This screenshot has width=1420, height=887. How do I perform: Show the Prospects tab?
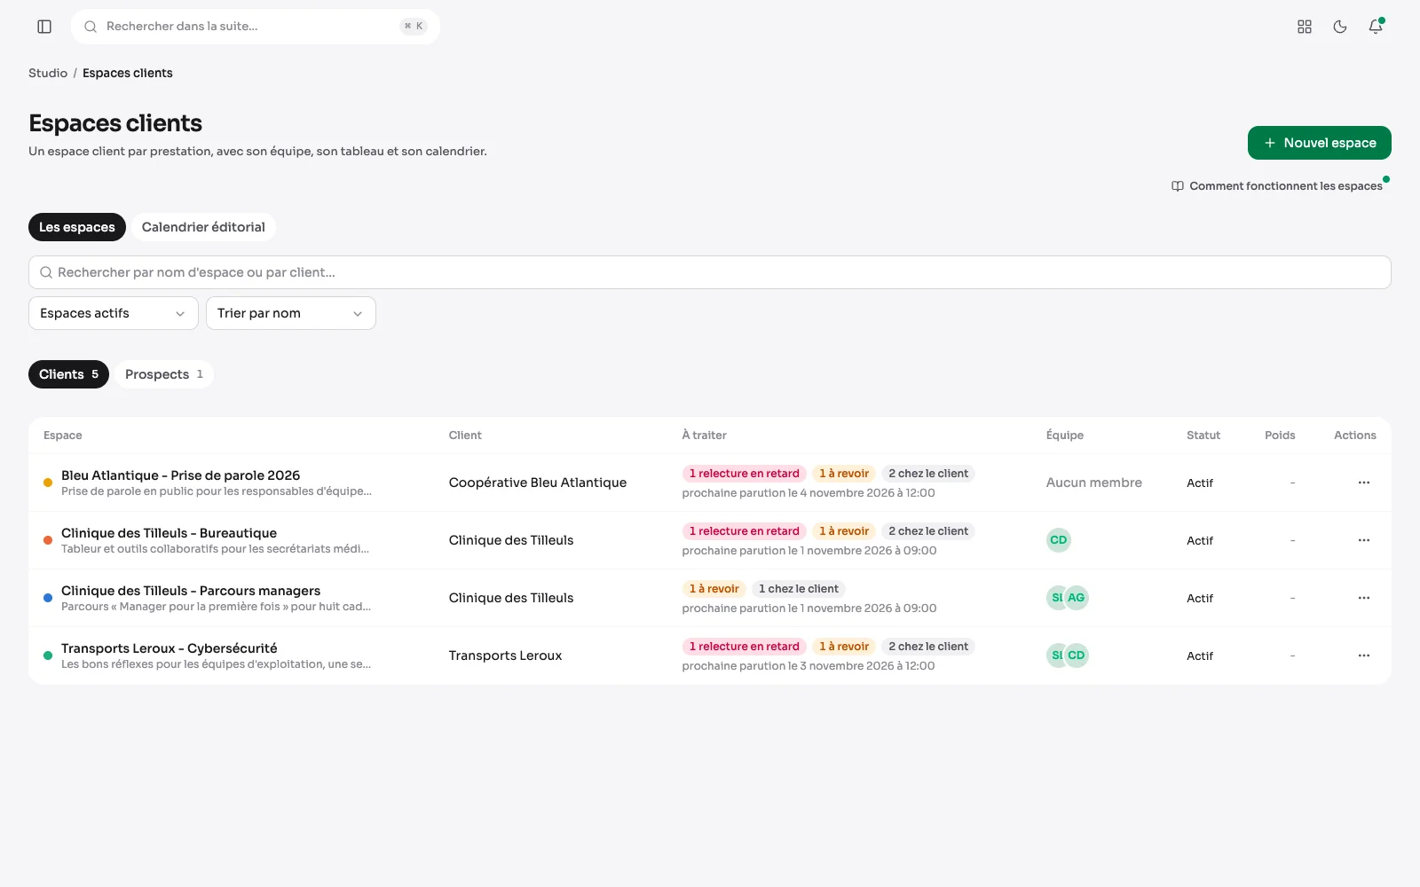coord(164,374)
